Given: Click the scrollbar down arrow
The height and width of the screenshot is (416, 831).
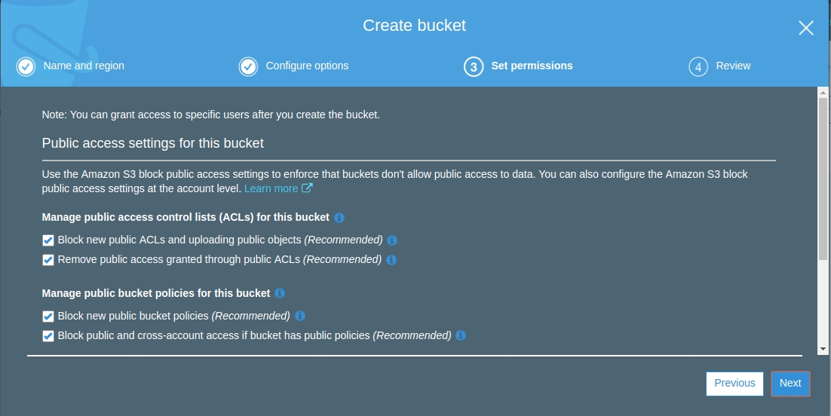Looking at the screenshot, I should pyautogui.click(x=823, y=349).
